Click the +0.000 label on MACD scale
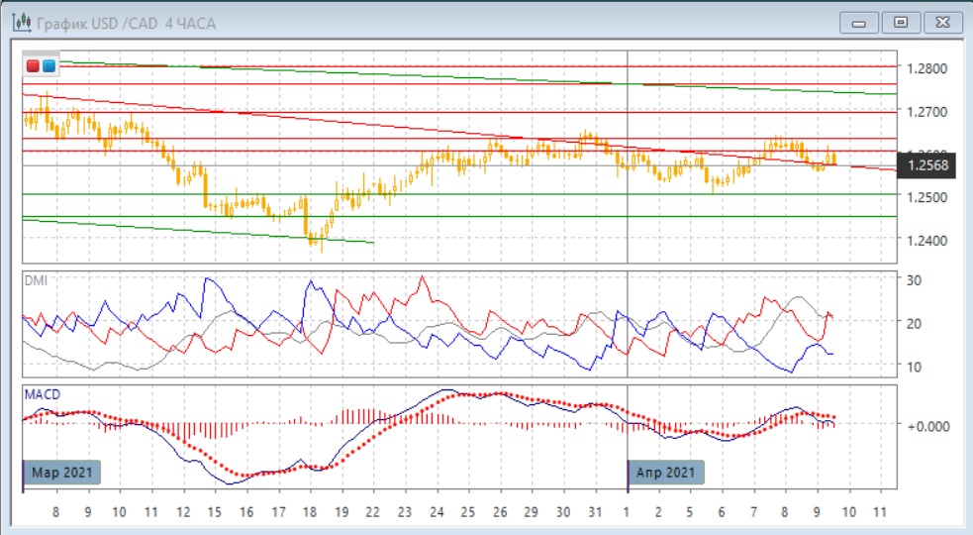Viewport: 973px width, 535px height. [926, 425]
